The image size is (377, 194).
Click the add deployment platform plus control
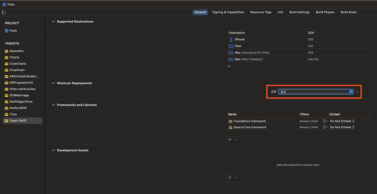click(x=357, y=92)
